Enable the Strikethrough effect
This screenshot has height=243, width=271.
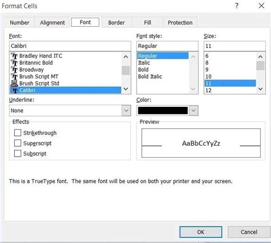[x=18, y=133]
